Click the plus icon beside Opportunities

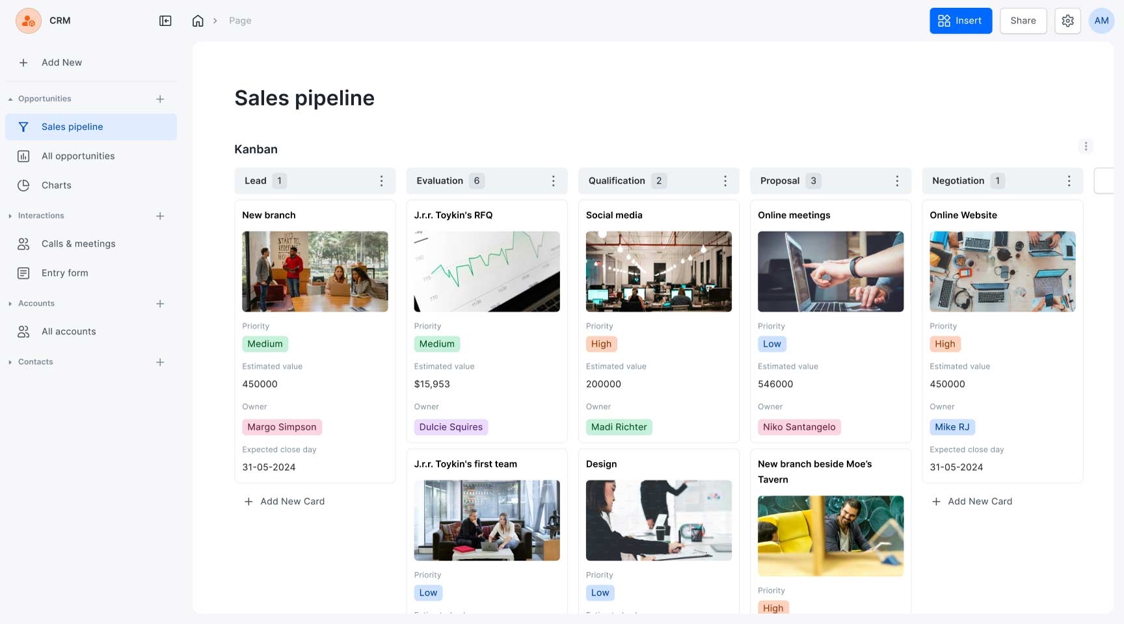(160, 99)
